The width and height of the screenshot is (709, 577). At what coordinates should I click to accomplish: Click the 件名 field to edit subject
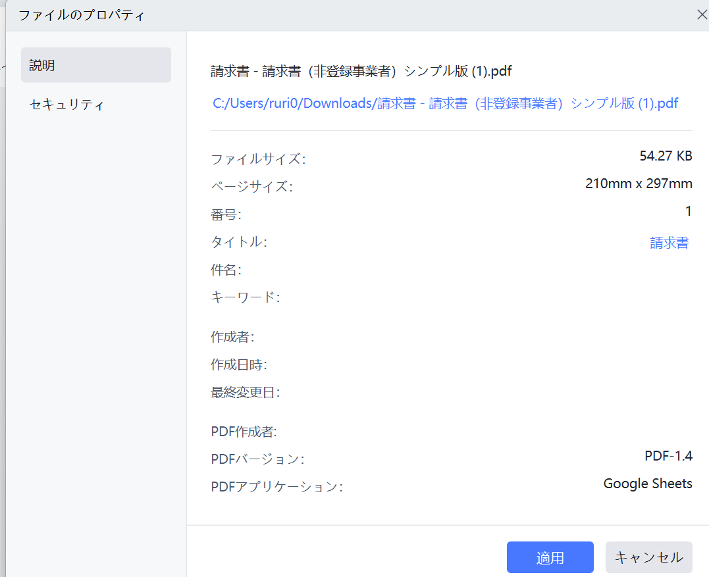461,269
